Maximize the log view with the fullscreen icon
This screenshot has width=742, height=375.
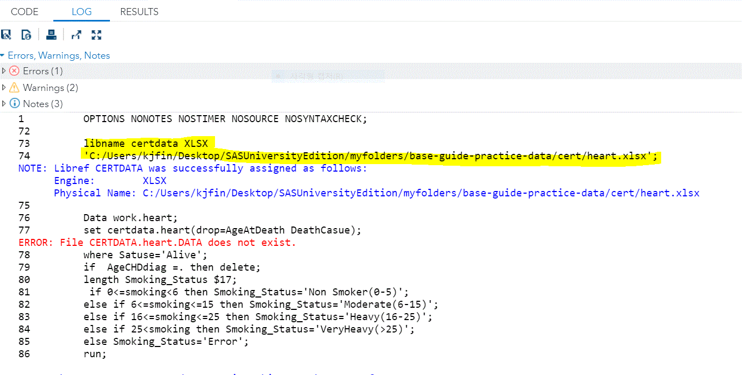96,34
